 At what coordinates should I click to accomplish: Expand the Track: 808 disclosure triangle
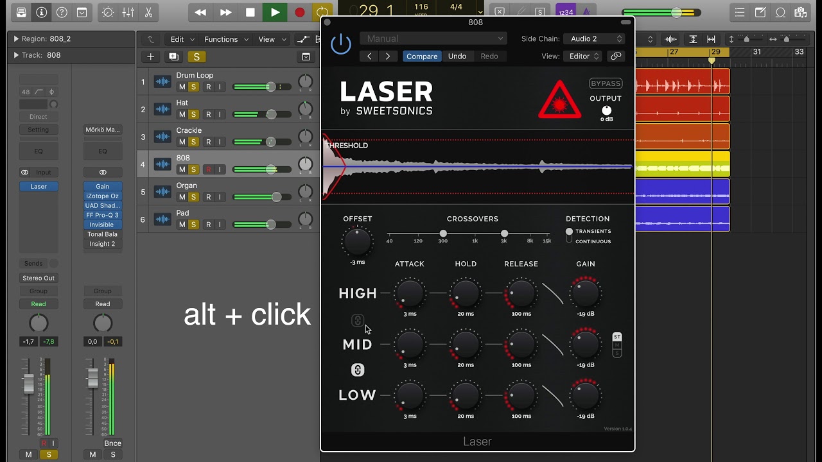16,55
